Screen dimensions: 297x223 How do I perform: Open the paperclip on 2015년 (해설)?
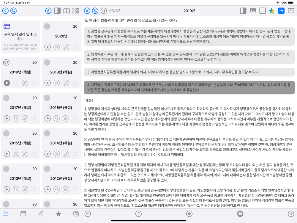25,154
